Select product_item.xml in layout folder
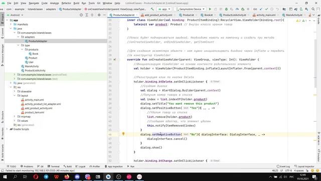 tap(35, 112)
